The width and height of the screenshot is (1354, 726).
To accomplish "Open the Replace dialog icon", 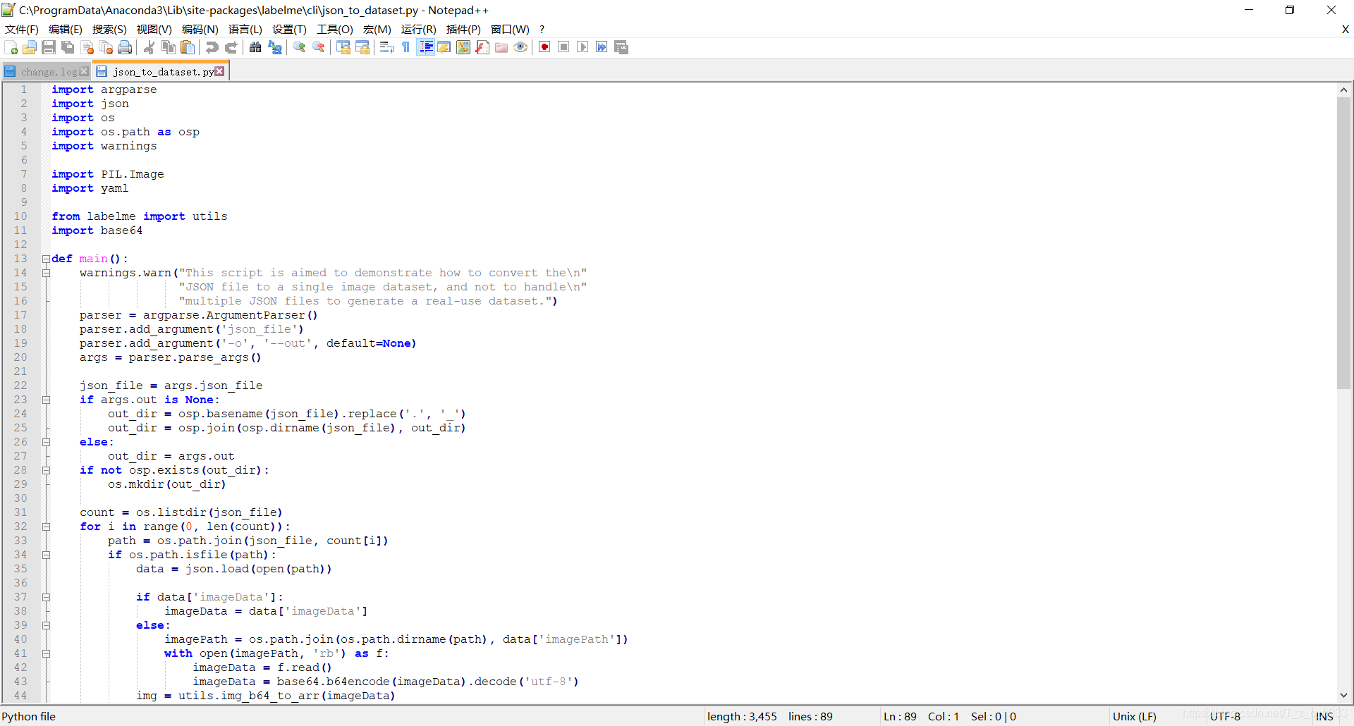I will click(x=275, y=47).
